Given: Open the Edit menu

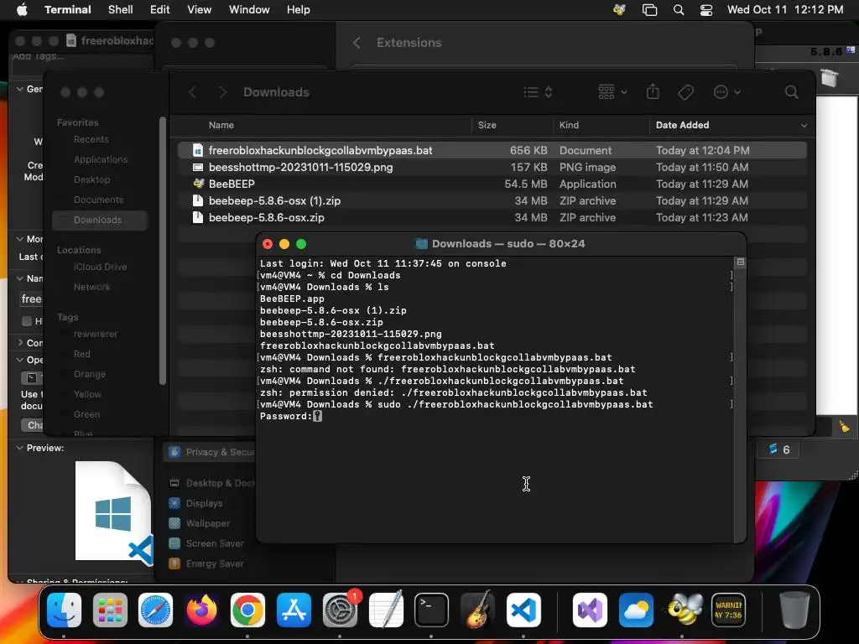Looking at the screenshot, I should [160, 10].
